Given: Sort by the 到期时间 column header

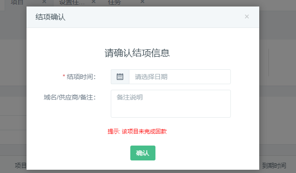Looking at the screenshot, I should (274, 166).
